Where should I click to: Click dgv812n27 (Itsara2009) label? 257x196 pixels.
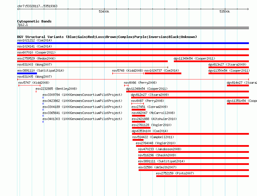point(150,95)
